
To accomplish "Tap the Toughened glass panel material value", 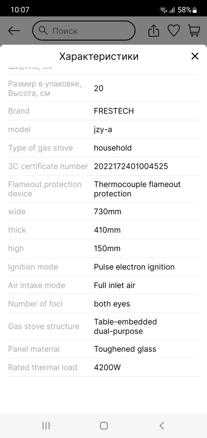I will tap(125, 349).
